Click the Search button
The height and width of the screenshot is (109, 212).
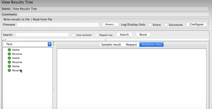124,35
